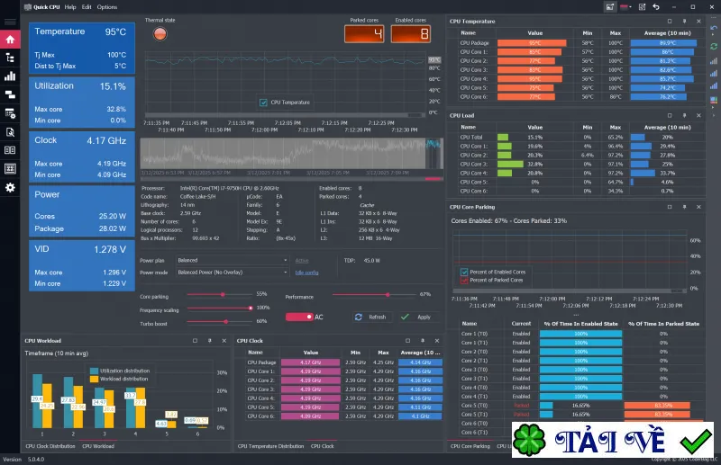
Task: Open the Power mode dropdown
Action: (233, 273)
